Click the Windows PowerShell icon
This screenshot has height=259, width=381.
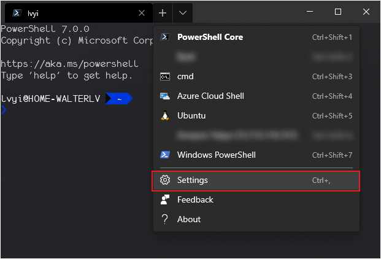[x=164, y=155]
